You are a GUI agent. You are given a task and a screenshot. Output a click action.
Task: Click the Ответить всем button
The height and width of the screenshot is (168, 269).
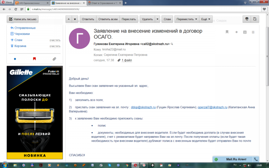tap(108, 19)
